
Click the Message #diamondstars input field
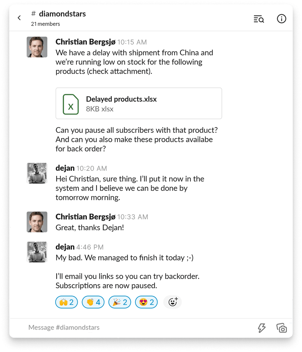63,327
